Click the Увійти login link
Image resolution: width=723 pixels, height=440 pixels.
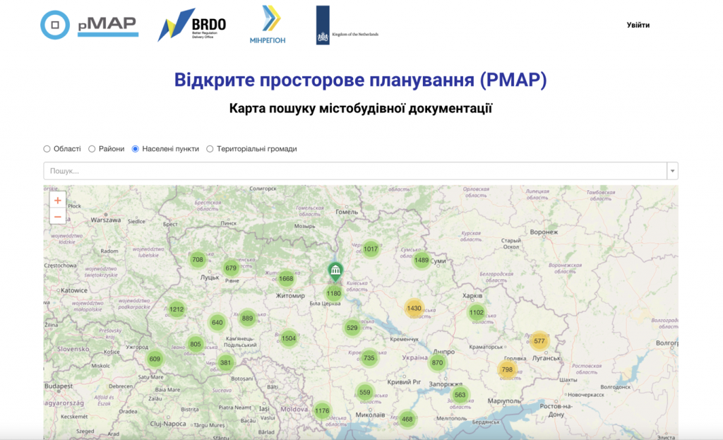click(639, 24)
